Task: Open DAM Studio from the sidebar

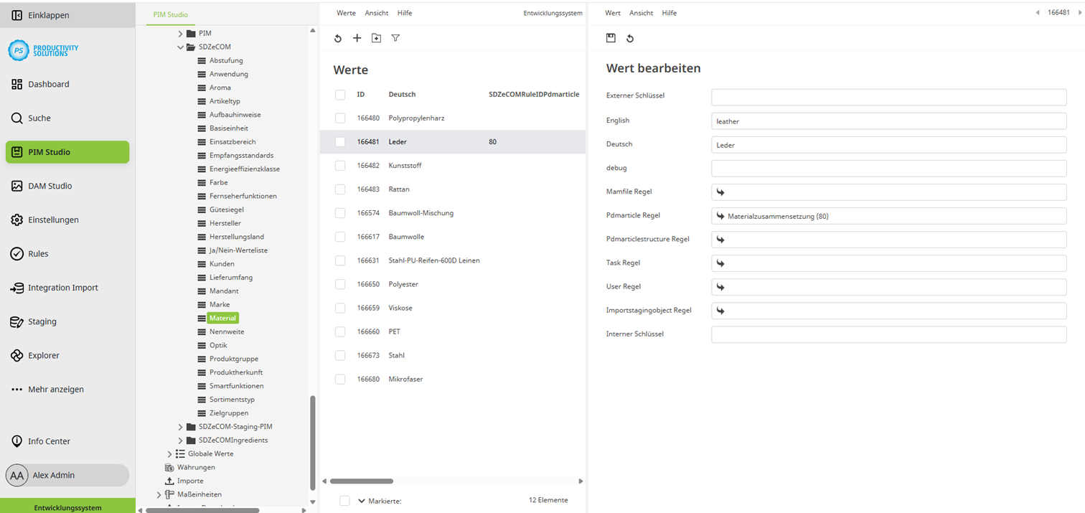Action: pos(50,186)
